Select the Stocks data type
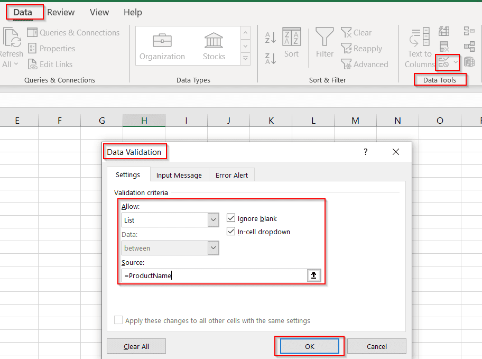Screen dimensions: 482x359 pos(214,46)
